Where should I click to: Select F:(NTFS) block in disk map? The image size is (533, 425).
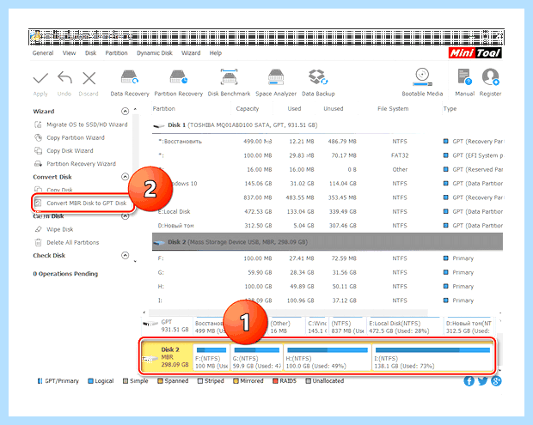pyautogui.click(x=211, y=357)
